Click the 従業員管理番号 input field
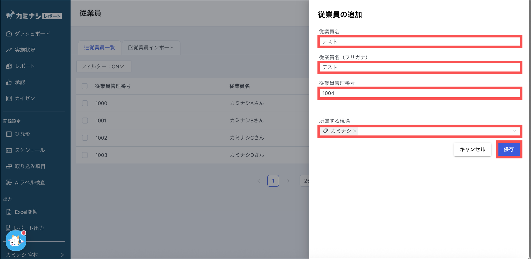The image size is (531, 259). [x=420, y=93]
